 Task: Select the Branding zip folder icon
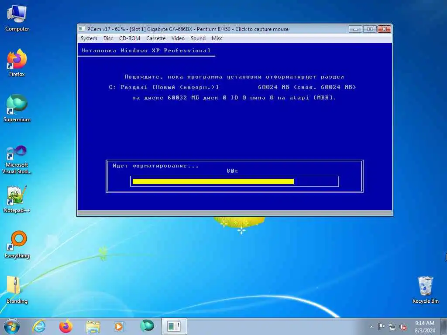[17, 290]
